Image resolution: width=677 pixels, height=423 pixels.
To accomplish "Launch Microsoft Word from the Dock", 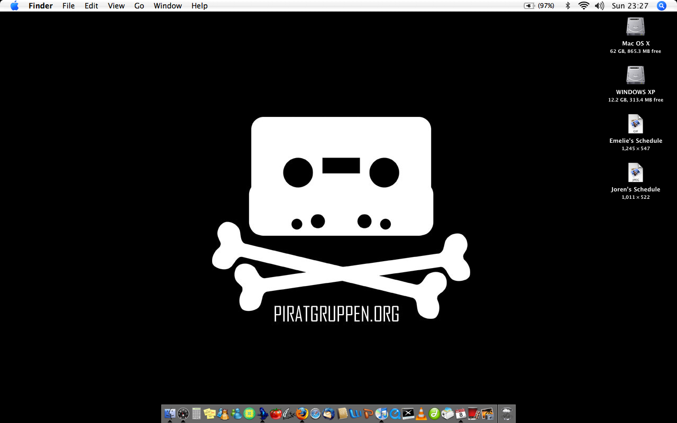I will tap(355, 413).
